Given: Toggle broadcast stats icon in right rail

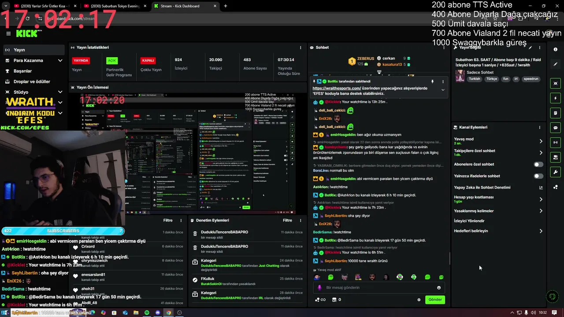Looking at the screenshot, I should point(556,143).
